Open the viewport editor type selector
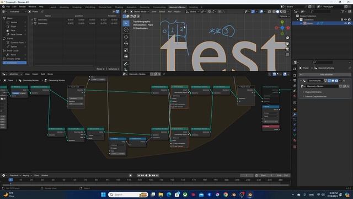 (125, 12)
